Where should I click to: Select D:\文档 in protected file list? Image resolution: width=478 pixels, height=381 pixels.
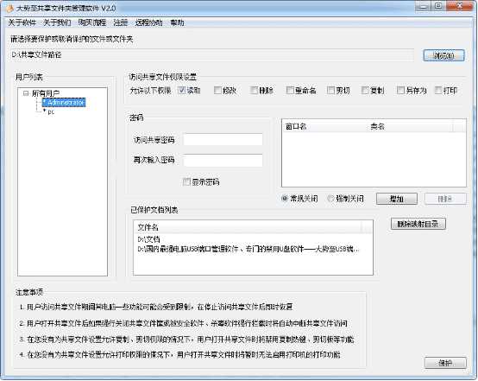tap(148, 239)
